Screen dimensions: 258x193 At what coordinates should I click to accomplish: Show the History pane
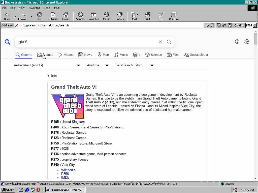point(120,16)
